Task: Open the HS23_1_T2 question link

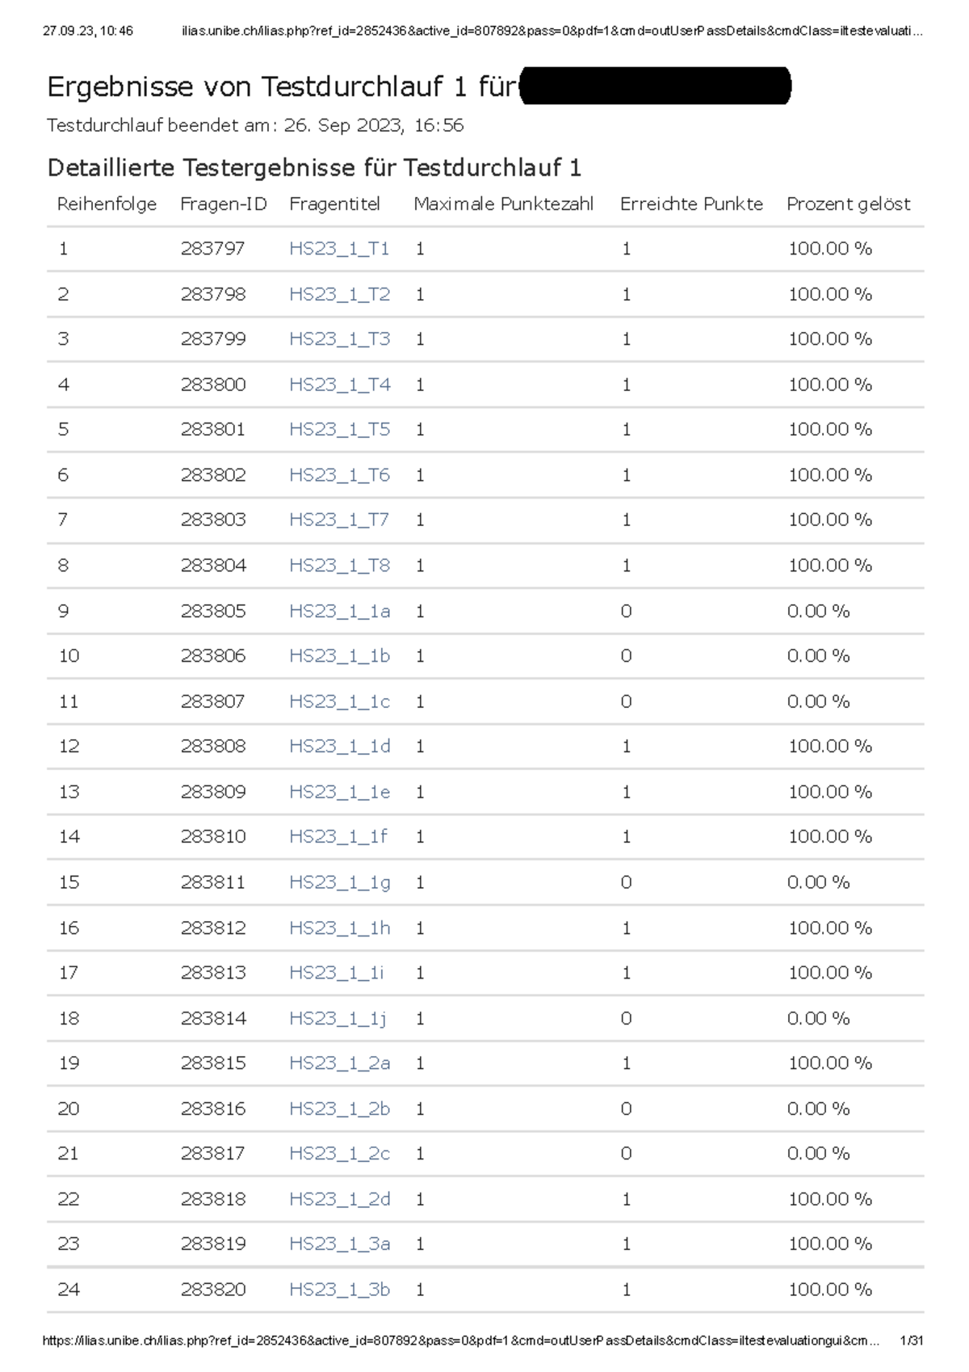Action: (339, 294)
